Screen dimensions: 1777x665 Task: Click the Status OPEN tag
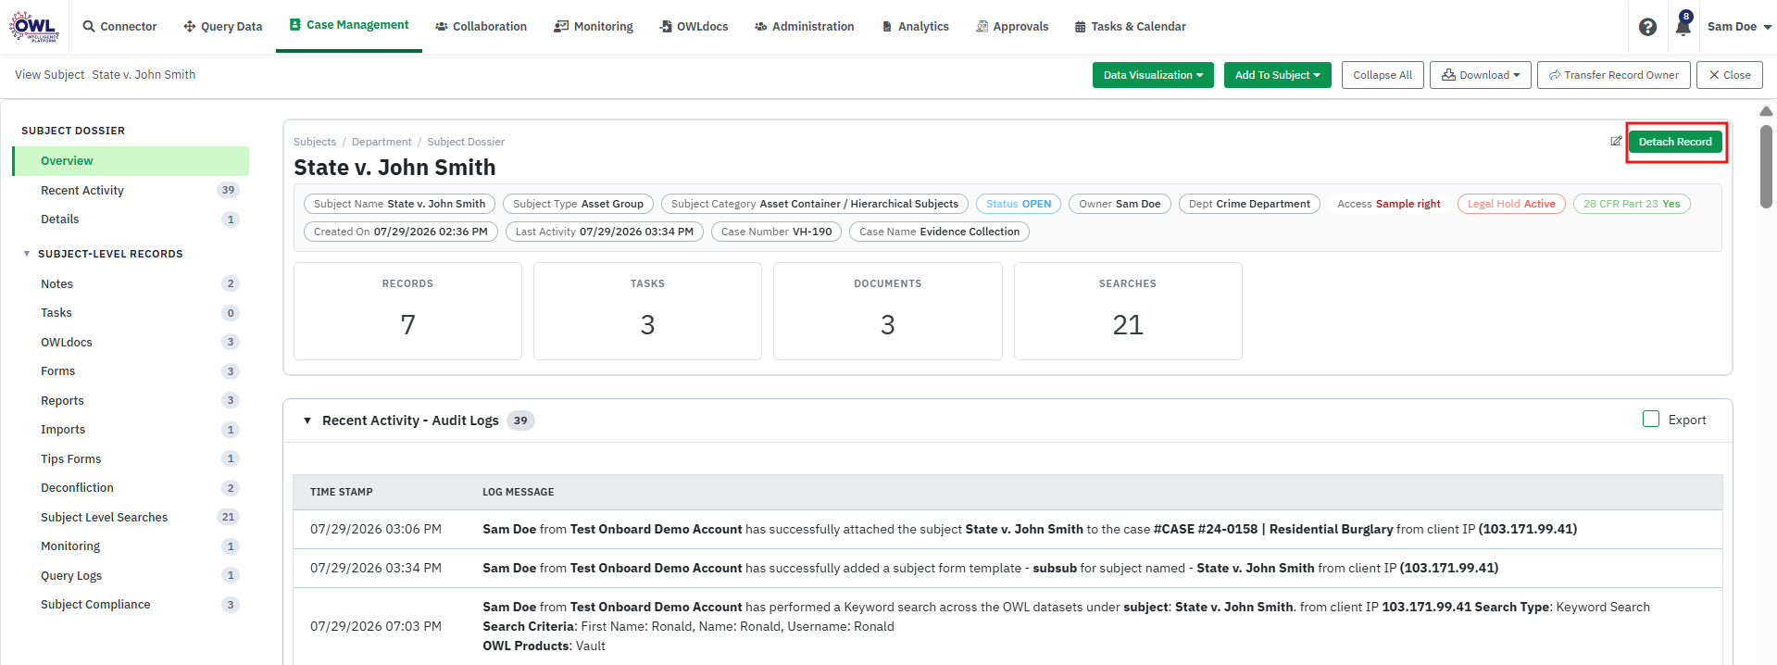[x=1019, y=204]
